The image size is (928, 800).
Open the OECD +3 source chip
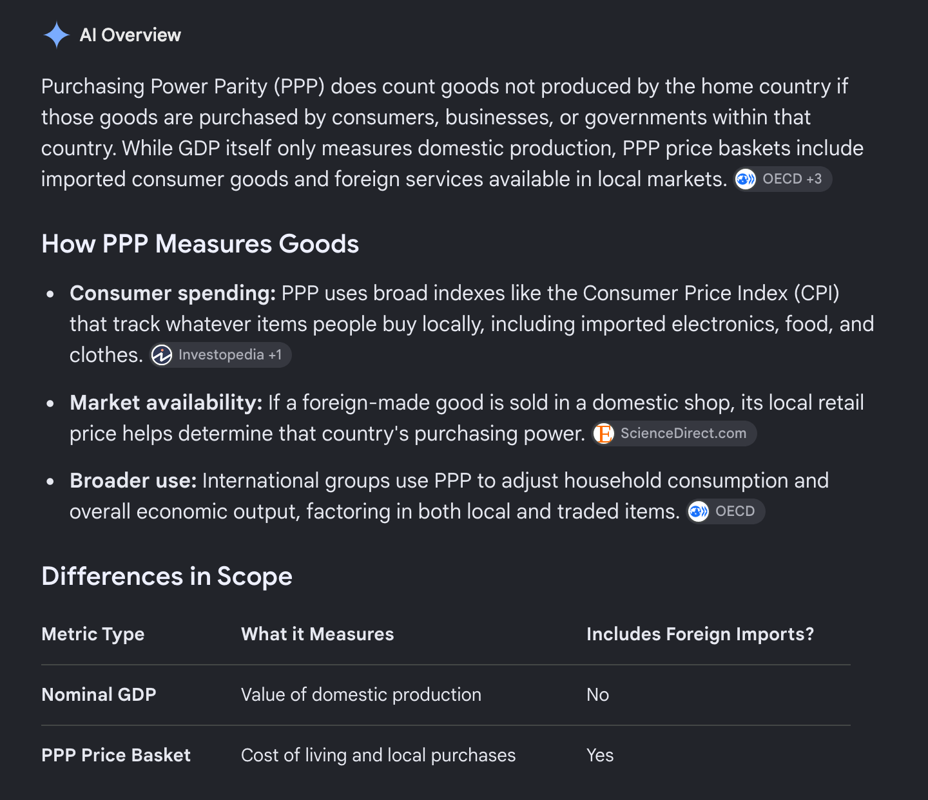coord(782,179)
